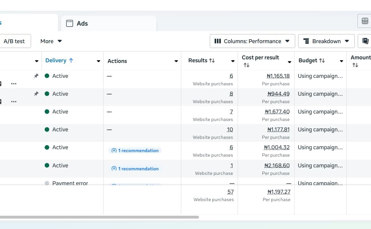This screenshot has height=229, width=371.
Task: Click the result value 8
Action: tap(231, 94)
